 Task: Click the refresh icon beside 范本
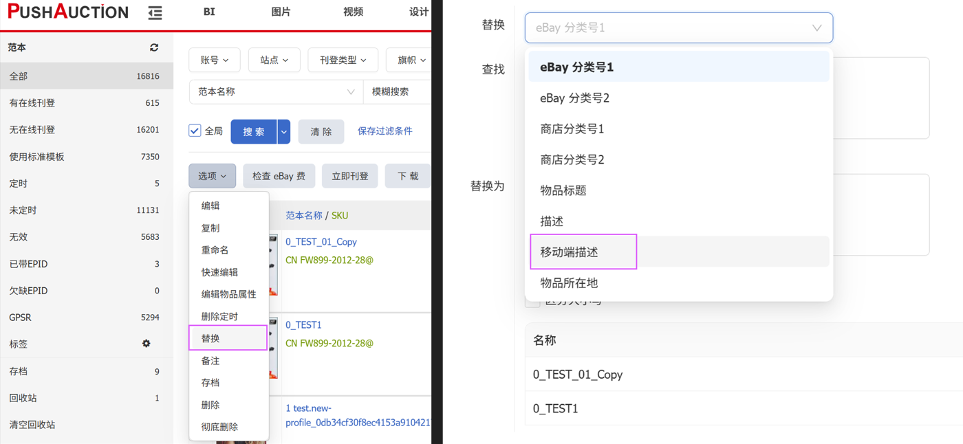point(154,47)
